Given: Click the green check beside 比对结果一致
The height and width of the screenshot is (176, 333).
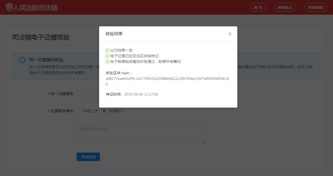Looking at the screenshot, I should (107, 50).
